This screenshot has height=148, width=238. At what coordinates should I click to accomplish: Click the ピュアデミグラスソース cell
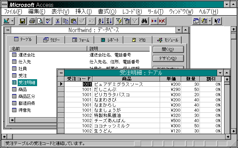click(126, 84)
